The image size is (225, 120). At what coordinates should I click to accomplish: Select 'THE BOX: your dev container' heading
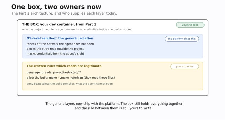tap(59, 24)
